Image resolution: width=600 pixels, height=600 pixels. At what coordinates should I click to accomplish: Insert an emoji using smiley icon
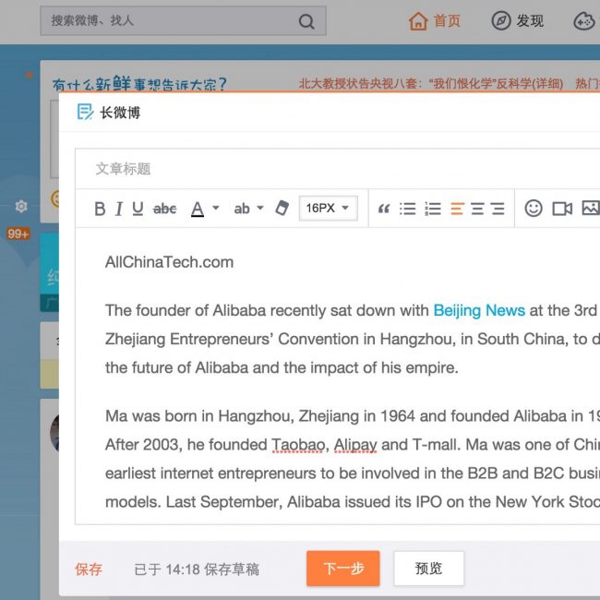pyautogui.click(x=534, y=209)
